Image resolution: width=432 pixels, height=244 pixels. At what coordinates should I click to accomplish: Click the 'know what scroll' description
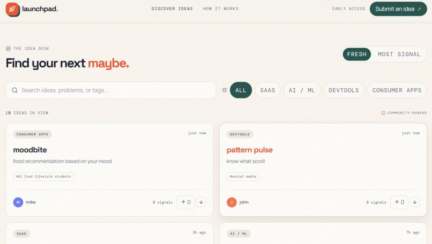pos(246,161)
